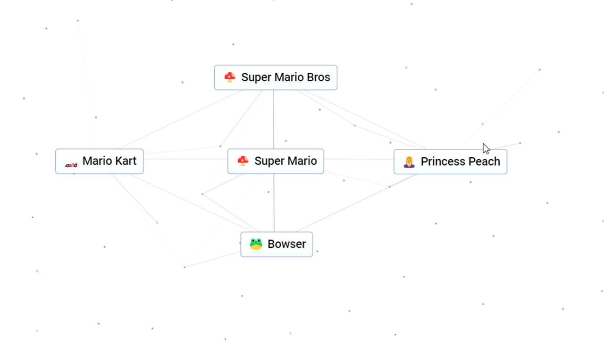604x340 pixels.
Task: Click the frog icon on Bowser
Action: pos(256,244)
